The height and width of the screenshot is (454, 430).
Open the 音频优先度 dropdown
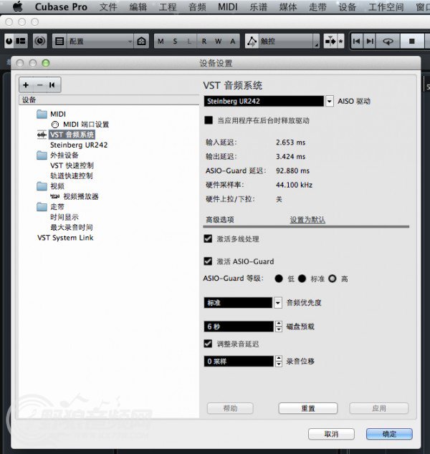(x=278, y=303)
